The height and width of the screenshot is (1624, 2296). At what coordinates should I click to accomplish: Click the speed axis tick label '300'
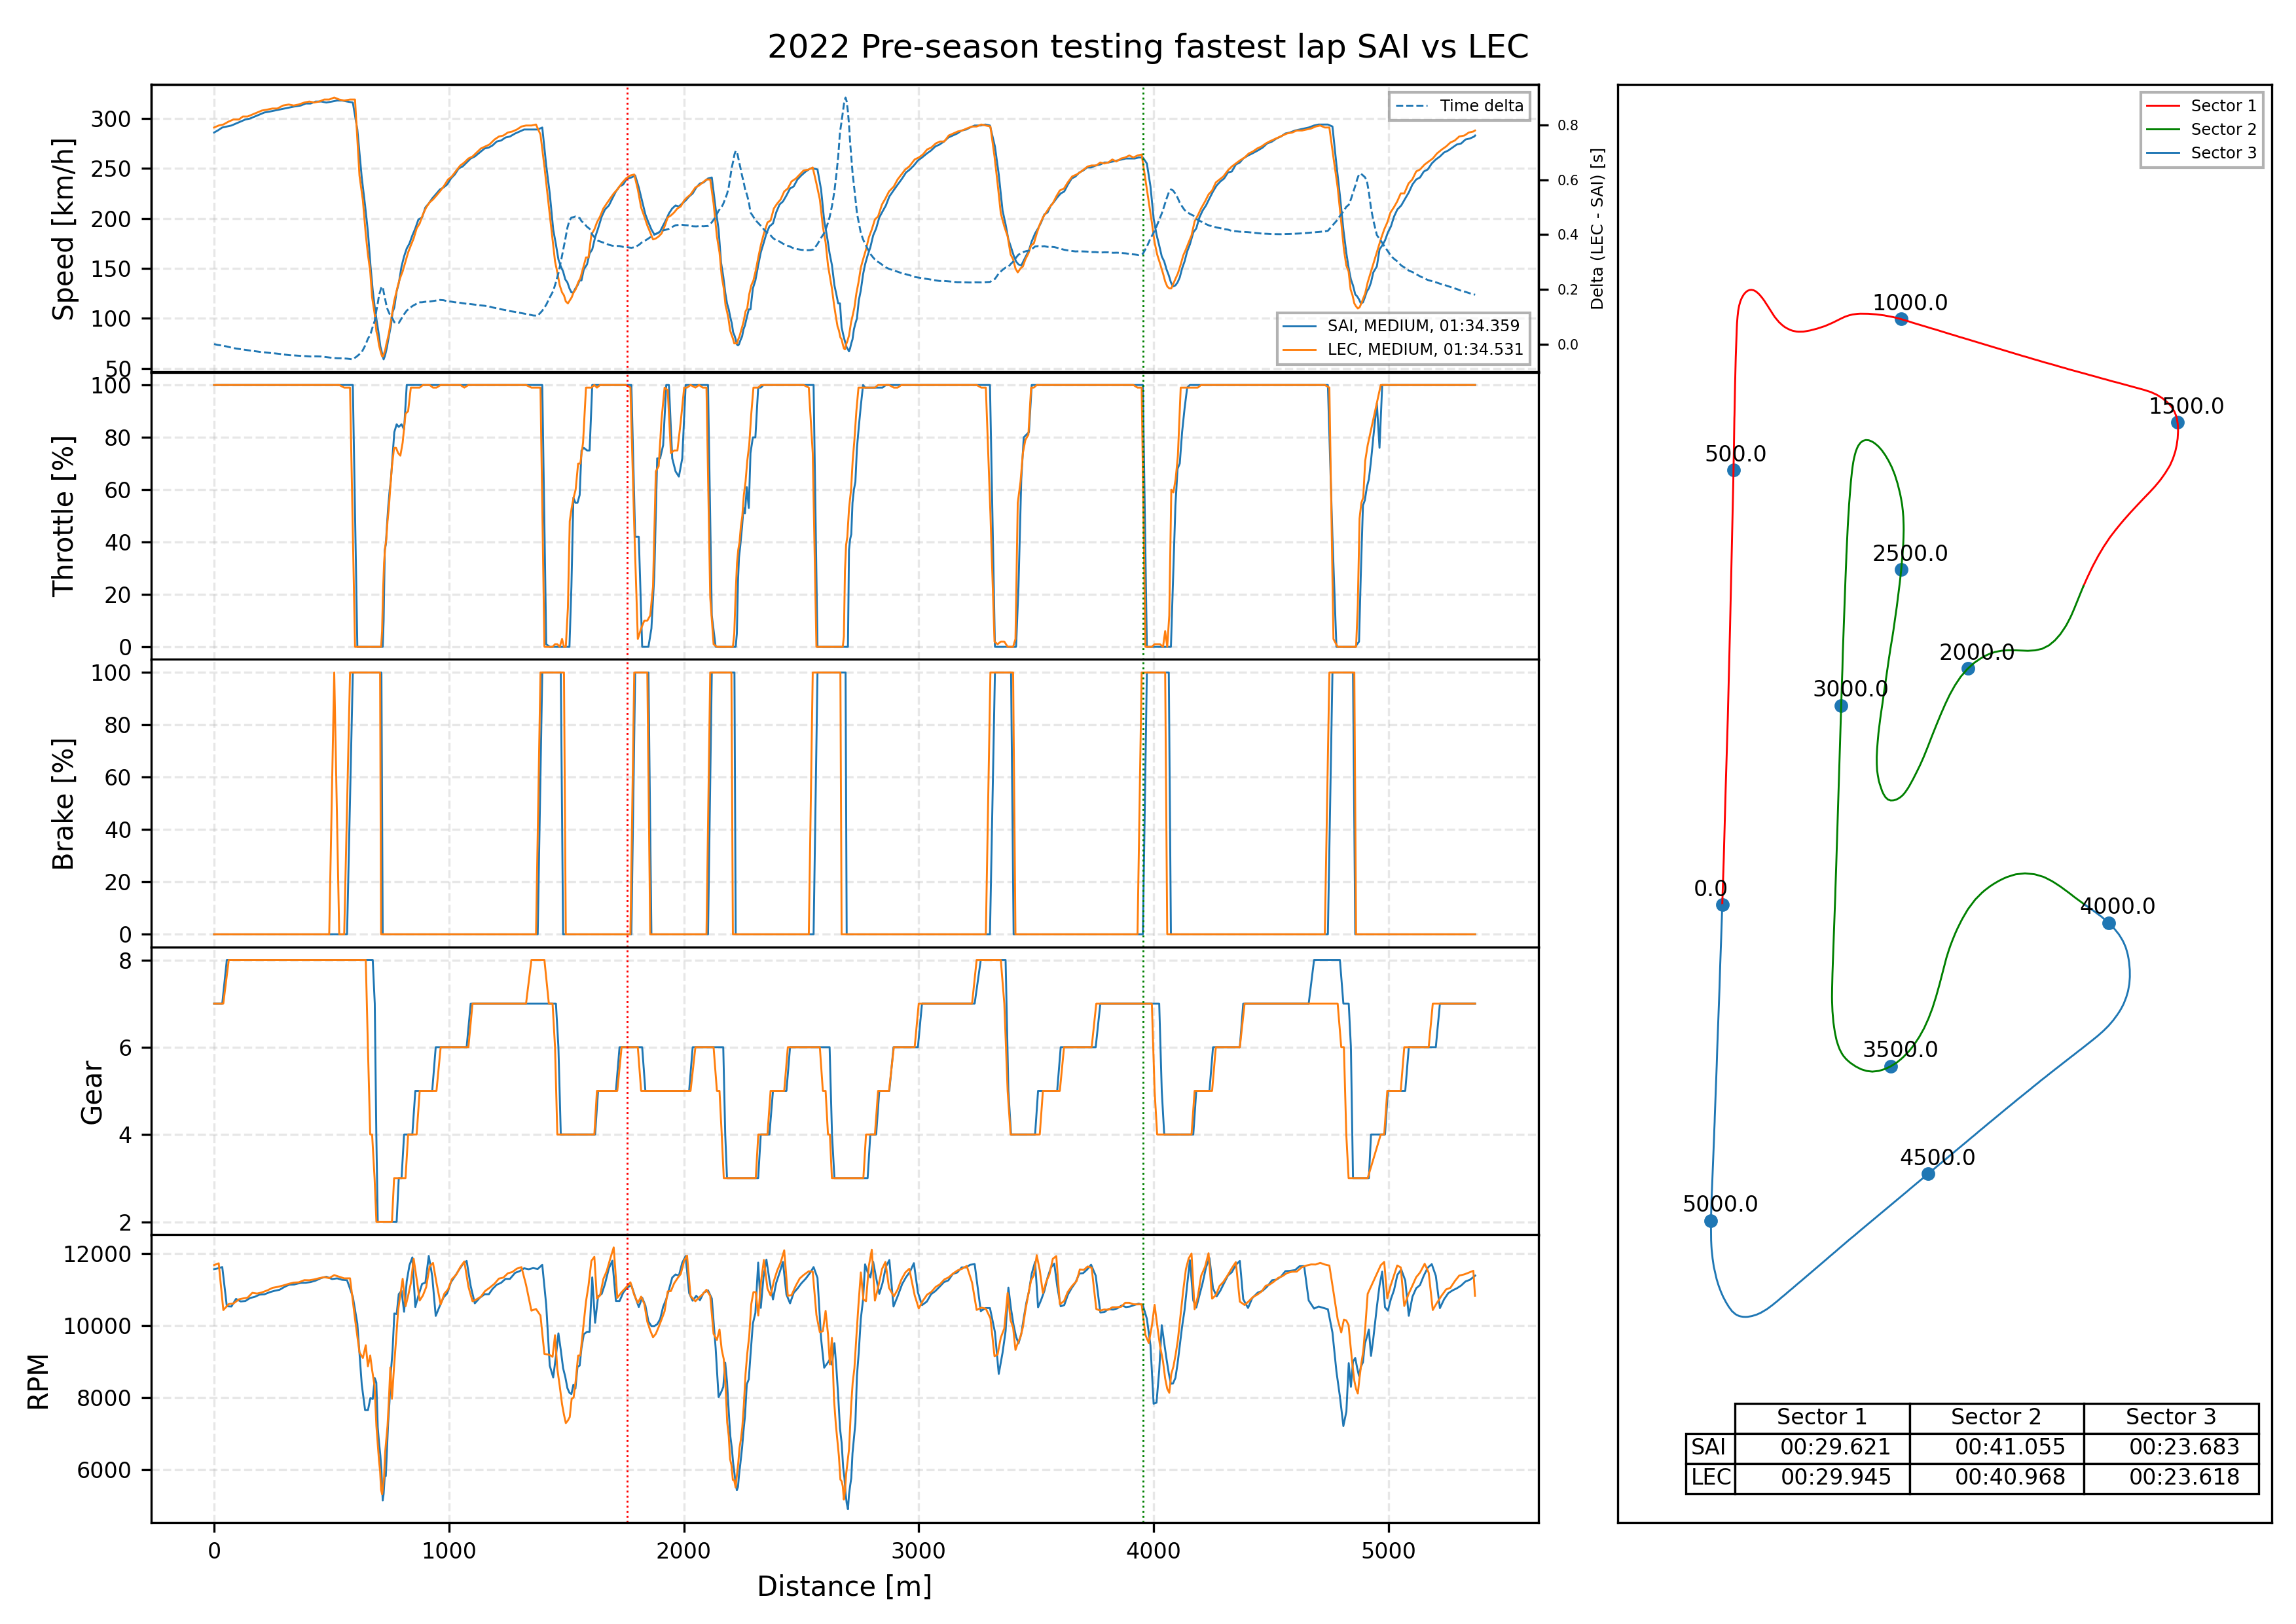(111, 119)
